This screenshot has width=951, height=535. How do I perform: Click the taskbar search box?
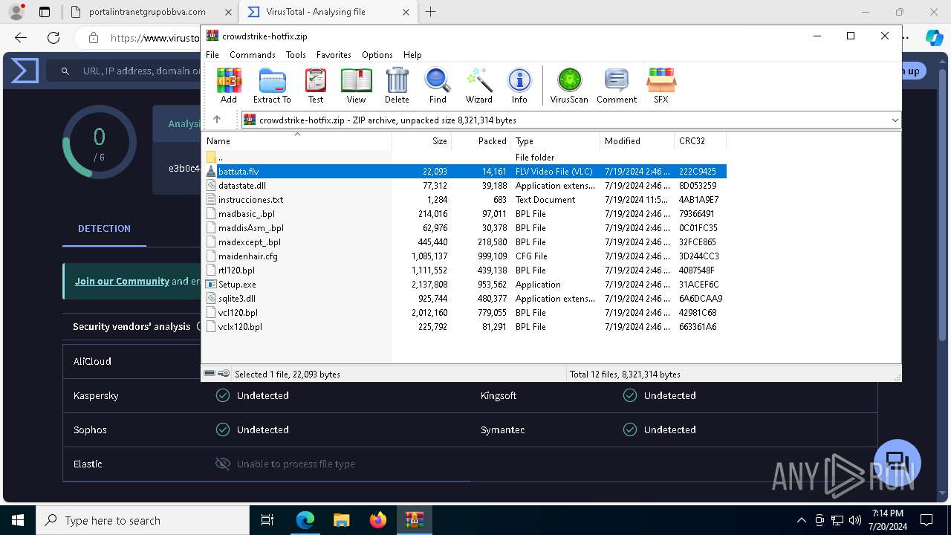click(x=143, y=520)
